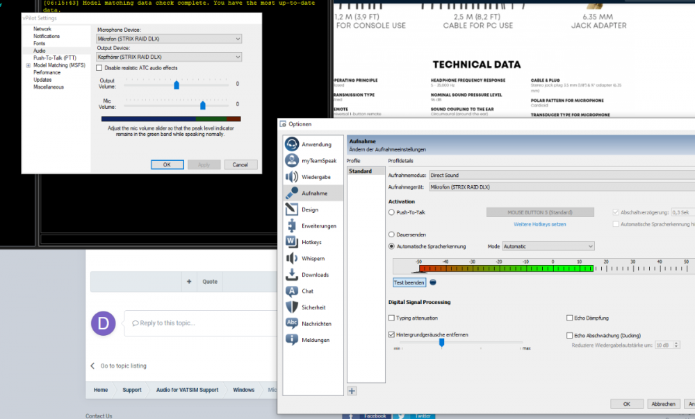Click the Mic Volume slider handle

click(203, 105)
